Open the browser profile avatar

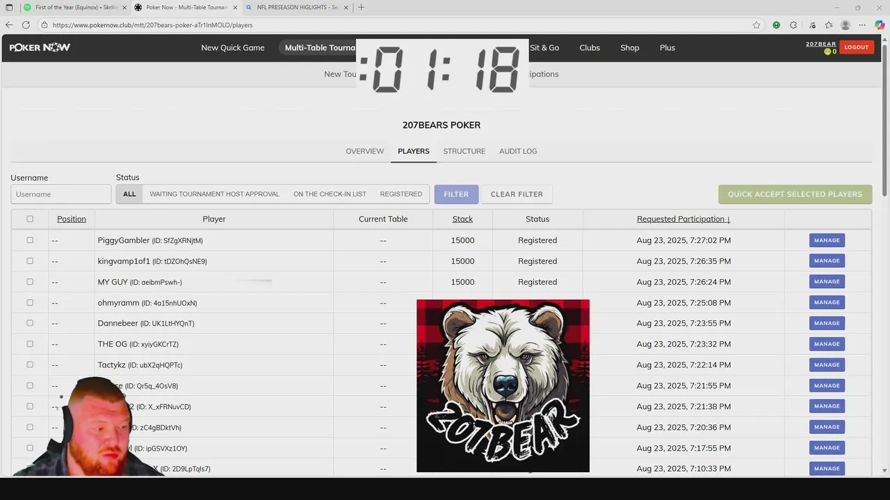(x=845, y=25)
